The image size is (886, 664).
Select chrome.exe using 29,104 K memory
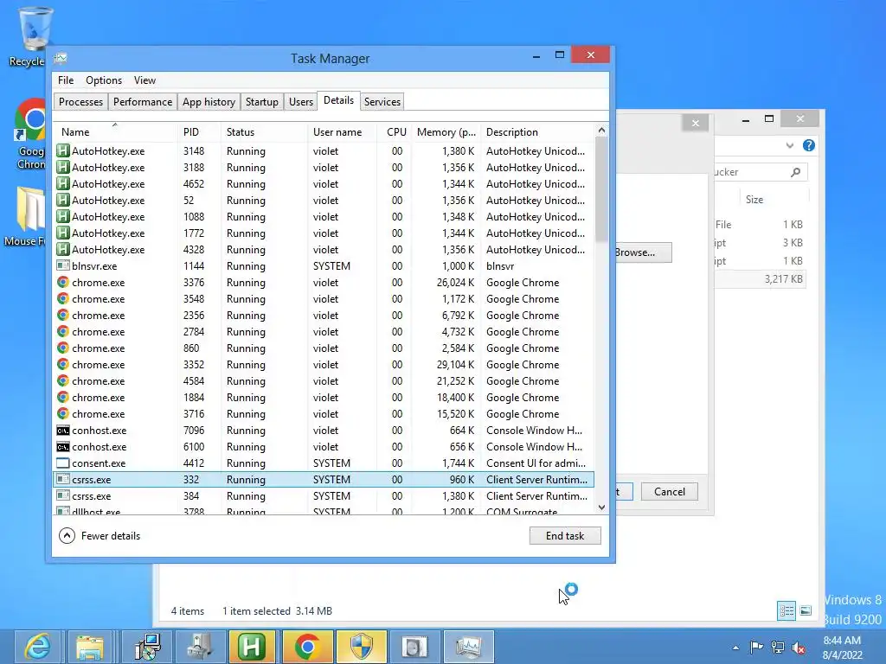[x=324, y=365]
